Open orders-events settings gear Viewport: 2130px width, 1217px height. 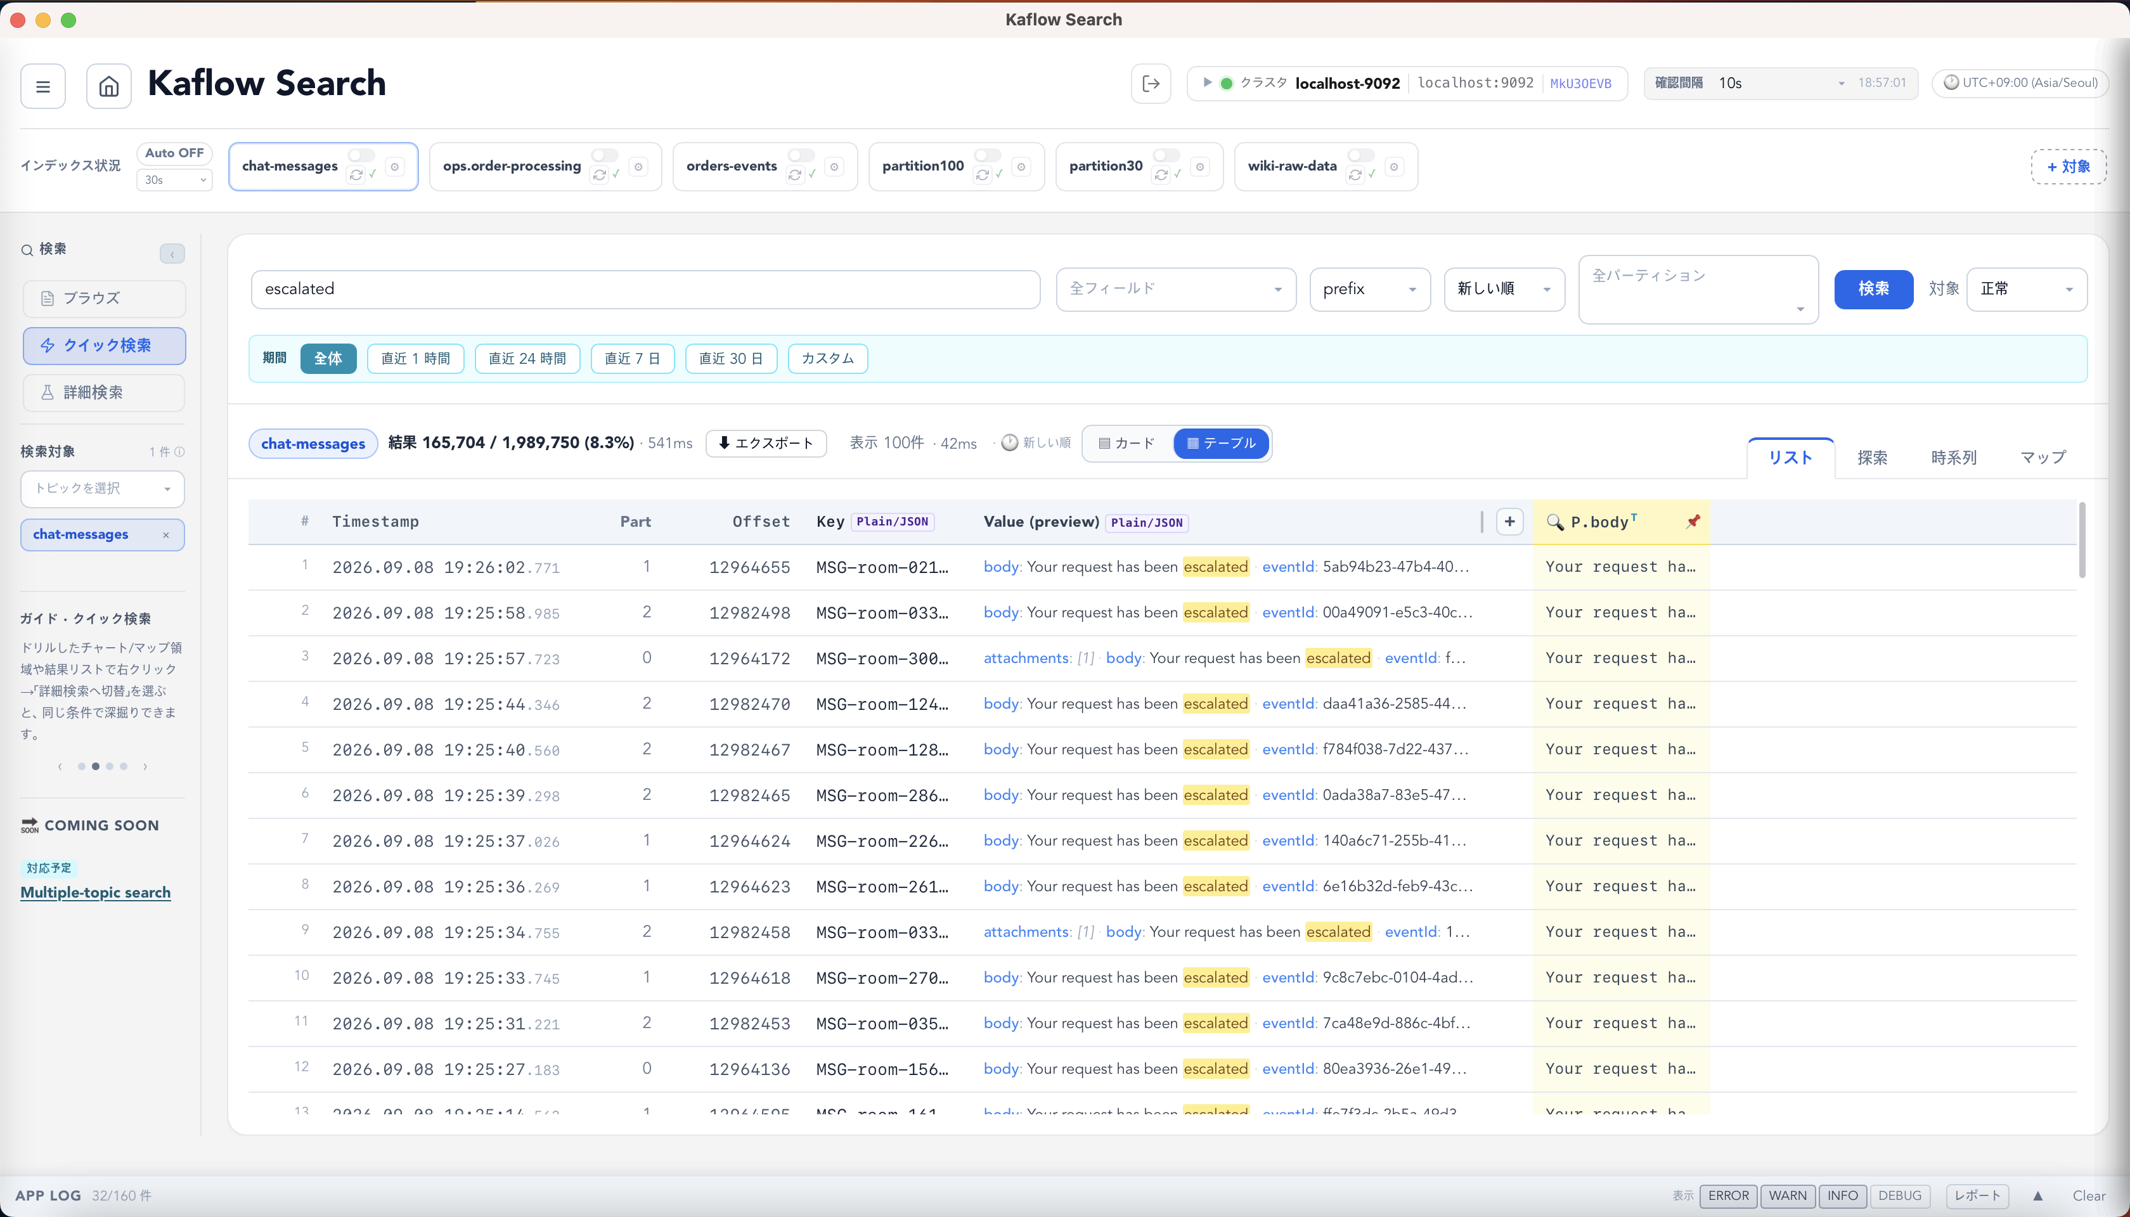click(834, 167)
